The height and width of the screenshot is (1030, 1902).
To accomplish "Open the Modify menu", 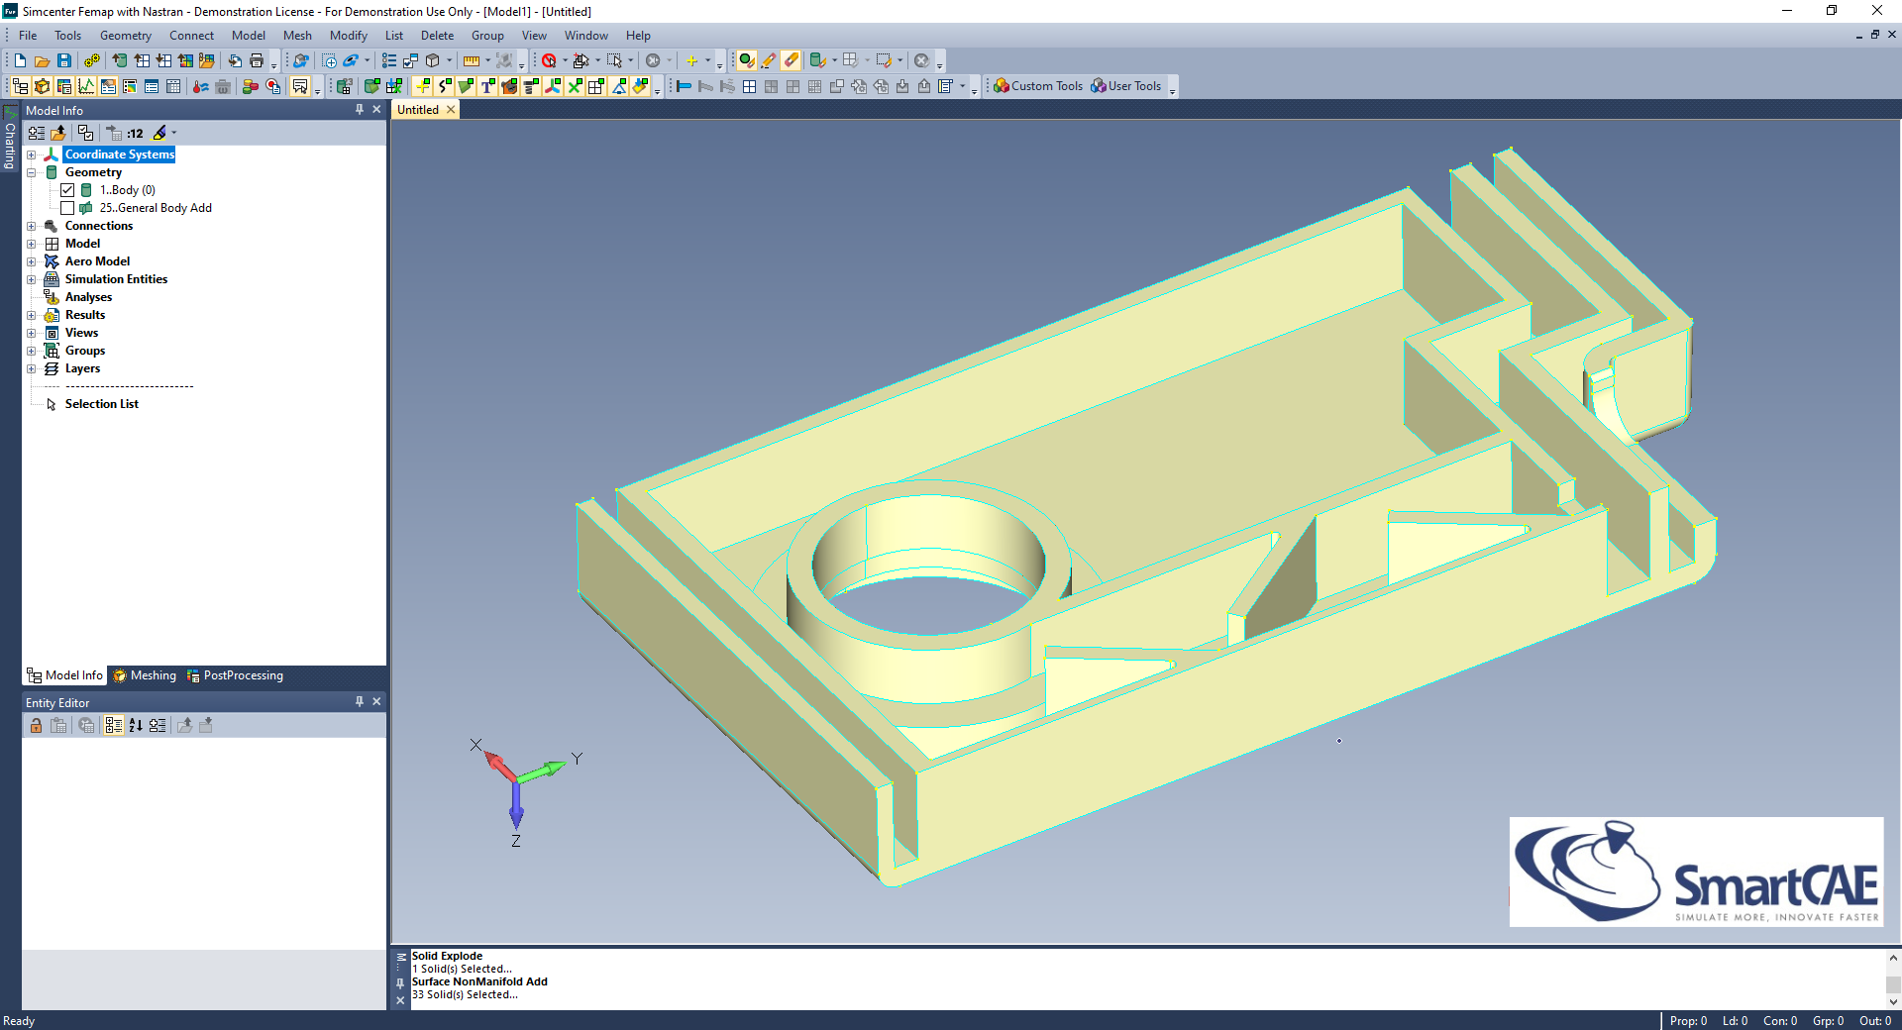I will pyautogui.click(x=349, y=36).
